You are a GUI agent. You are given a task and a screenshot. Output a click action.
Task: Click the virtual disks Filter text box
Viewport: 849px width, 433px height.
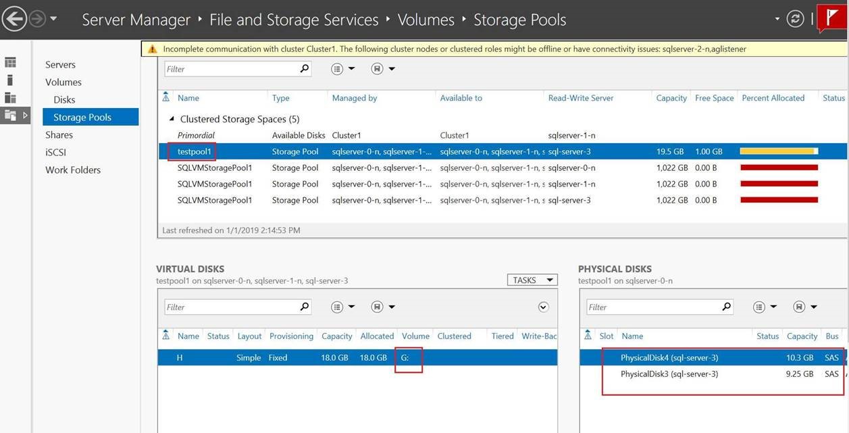coord(230,307)
